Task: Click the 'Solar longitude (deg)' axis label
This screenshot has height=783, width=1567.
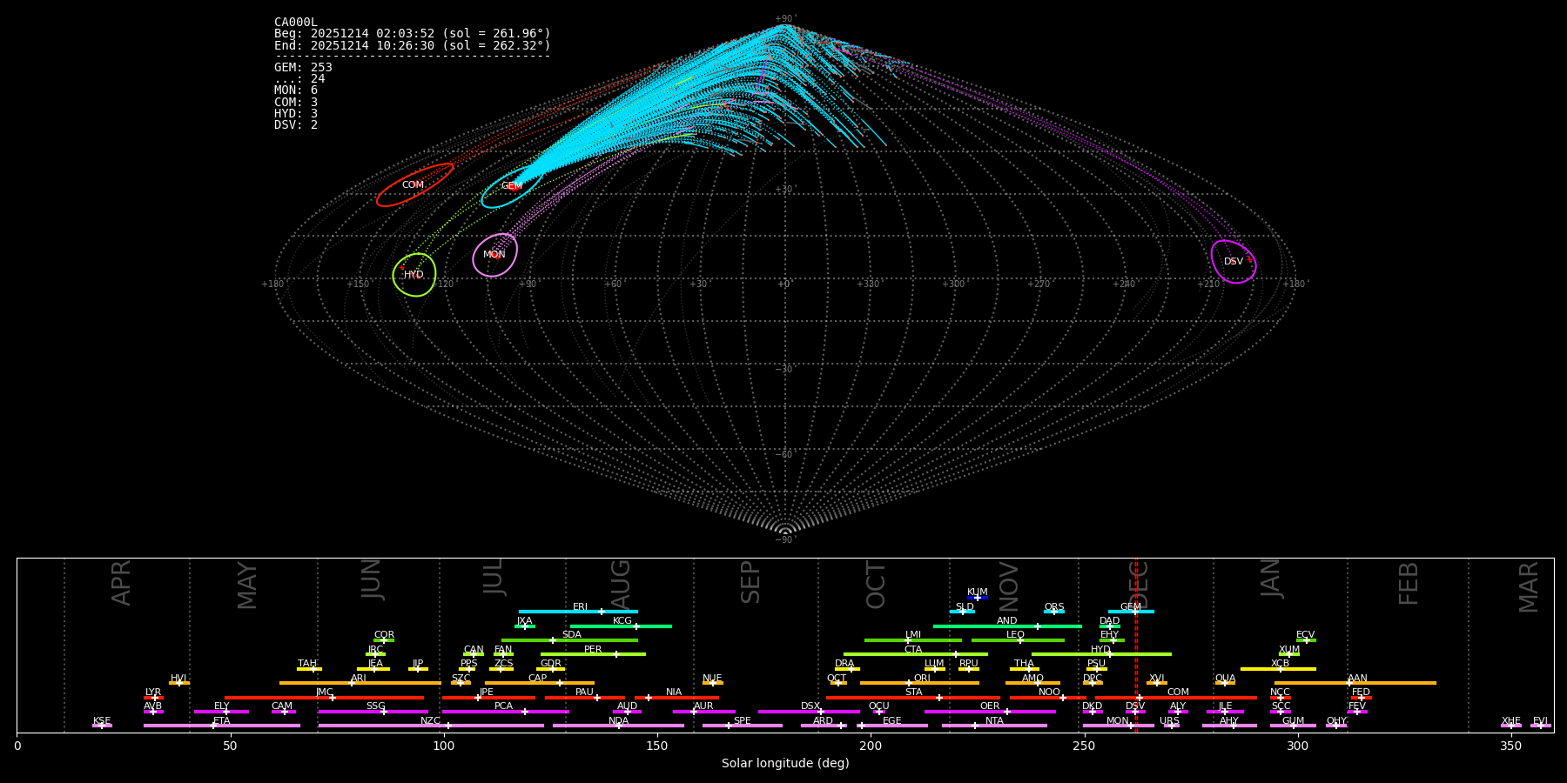Action: click(x=785, y=763)
